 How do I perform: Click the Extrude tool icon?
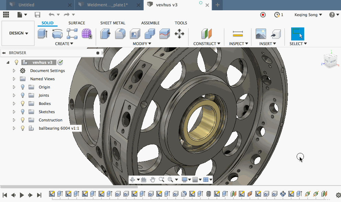click(x=42, y=34)
